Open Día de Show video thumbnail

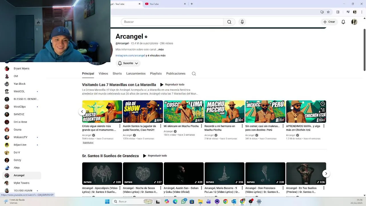click(x=143, y=112)
